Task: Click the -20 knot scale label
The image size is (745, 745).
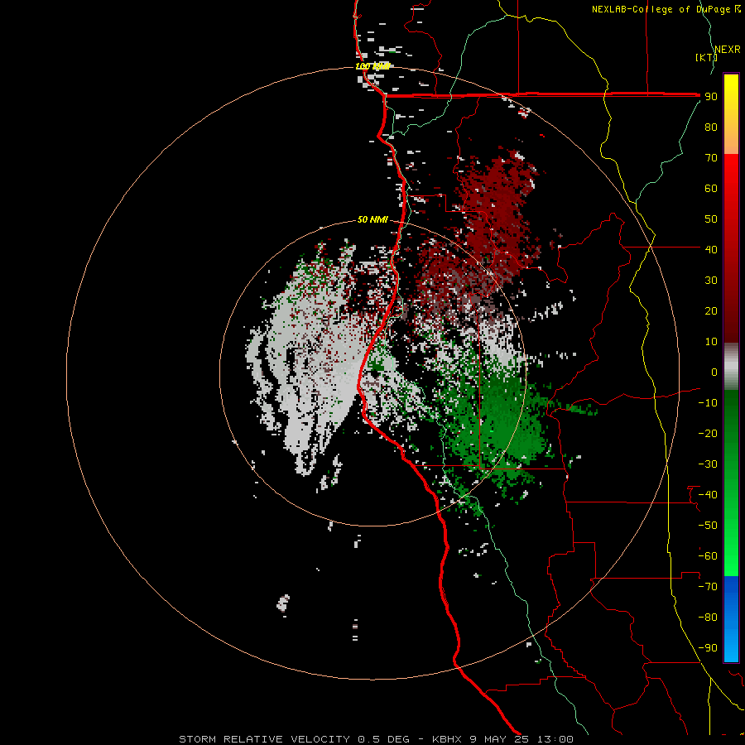Action: point(708,434)
